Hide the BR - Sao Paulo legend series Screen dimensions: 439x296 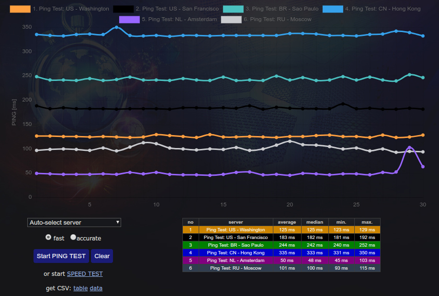(x=233, y=9)
